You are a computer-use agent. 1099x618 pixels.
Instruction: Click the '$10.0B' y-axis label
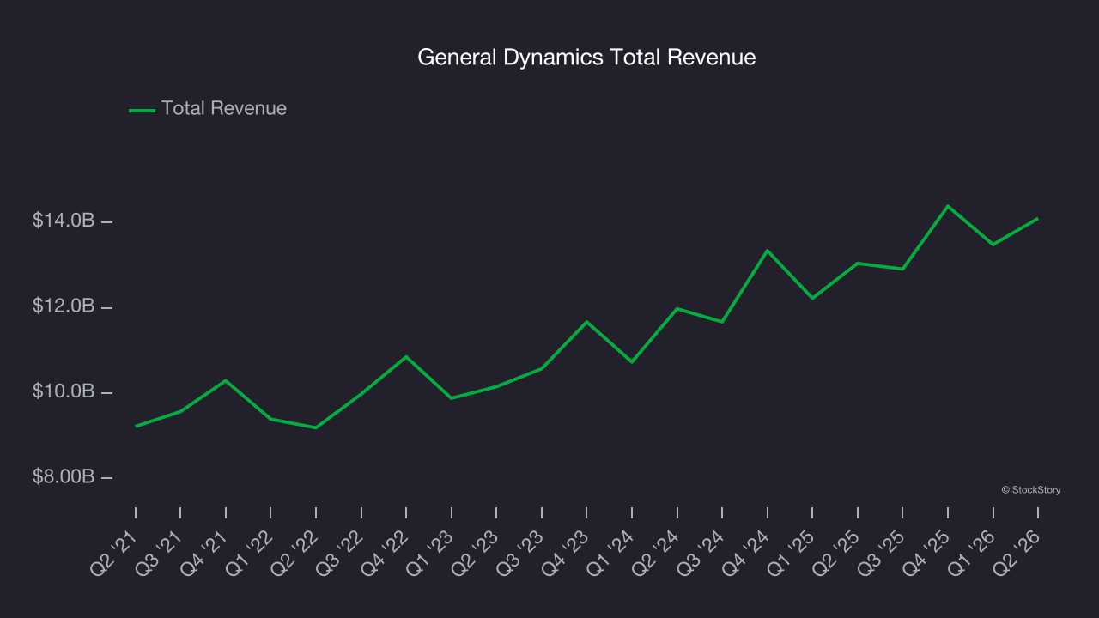[x=64, y=391]
